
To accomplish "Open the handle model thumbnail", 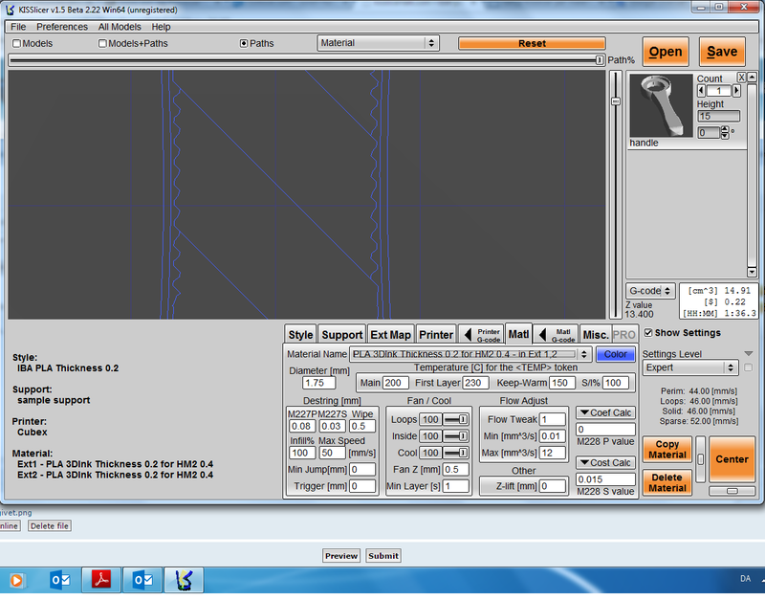I will pyautogui.click(x=661, y=105).
